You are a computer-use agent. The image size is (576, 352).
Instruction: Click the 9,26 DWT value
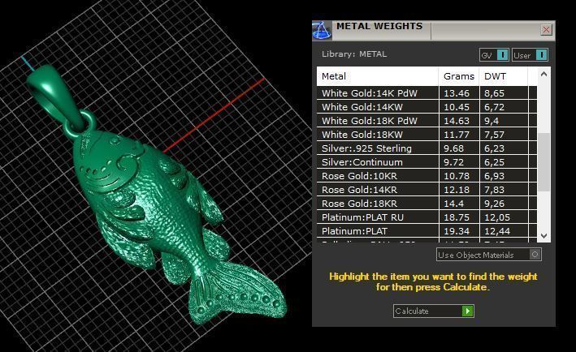click(494, 204)
